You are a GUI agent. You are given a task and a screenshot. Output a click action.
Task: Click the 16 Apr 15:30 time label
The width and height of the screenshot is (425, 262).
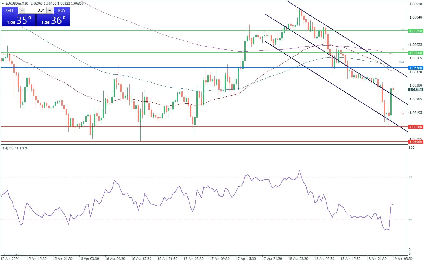(x=141, y=259)
